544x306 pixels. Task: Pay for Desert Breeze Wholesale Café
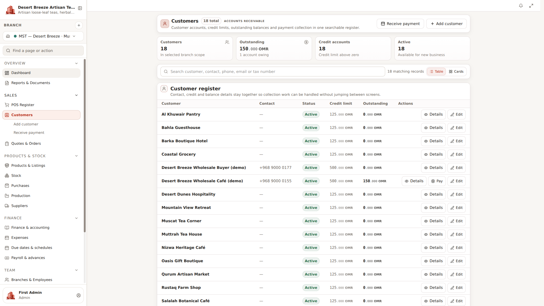point(437,181)
